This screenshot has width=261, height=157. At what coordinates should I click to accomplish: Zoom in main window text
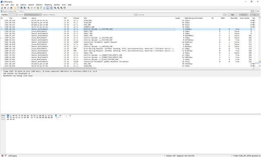pos(55,8)
